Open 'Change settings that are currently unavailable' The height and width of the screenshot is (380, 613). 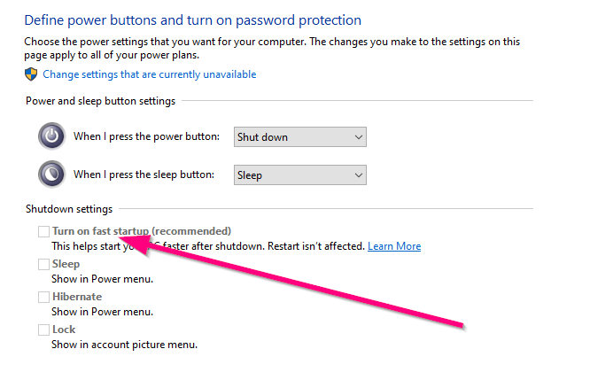tap(149, 75)
